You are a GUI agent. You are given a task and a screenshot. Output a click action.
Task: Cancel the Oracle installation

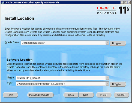[121, 95]
